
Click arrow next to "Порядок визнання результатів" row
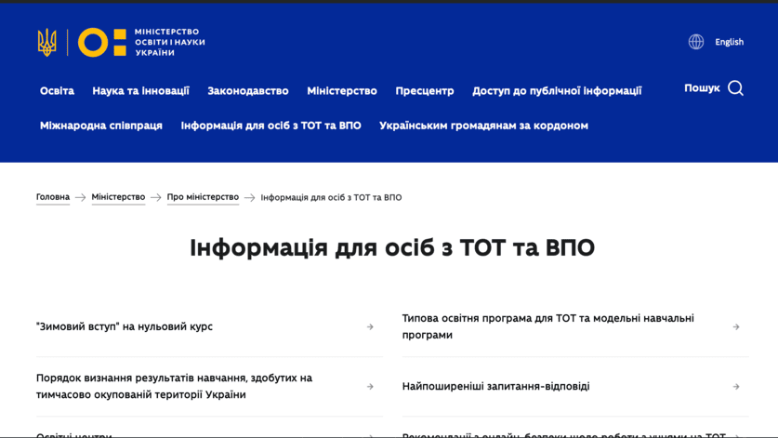[370, 386]
